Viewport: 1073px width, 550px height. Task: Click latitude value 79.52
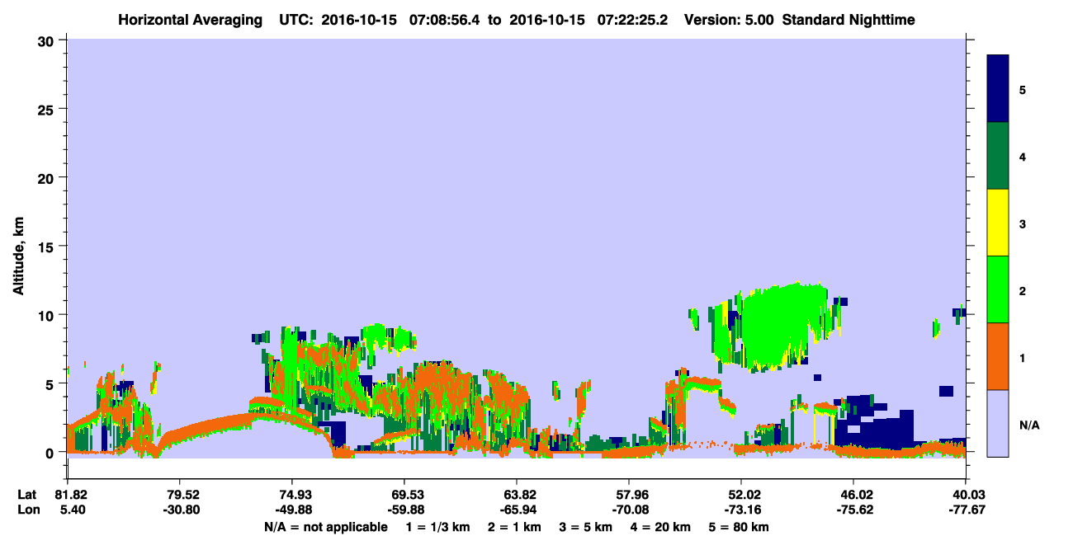click(180, 495)
